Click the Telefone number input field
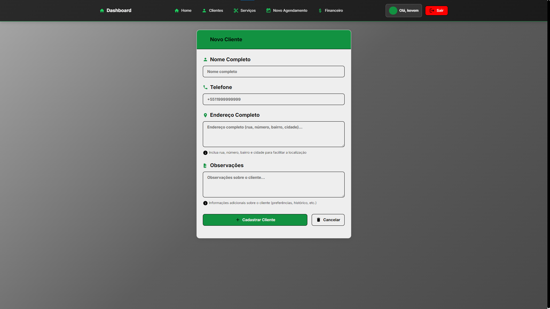The image size is (550, 309). [274, 99]
